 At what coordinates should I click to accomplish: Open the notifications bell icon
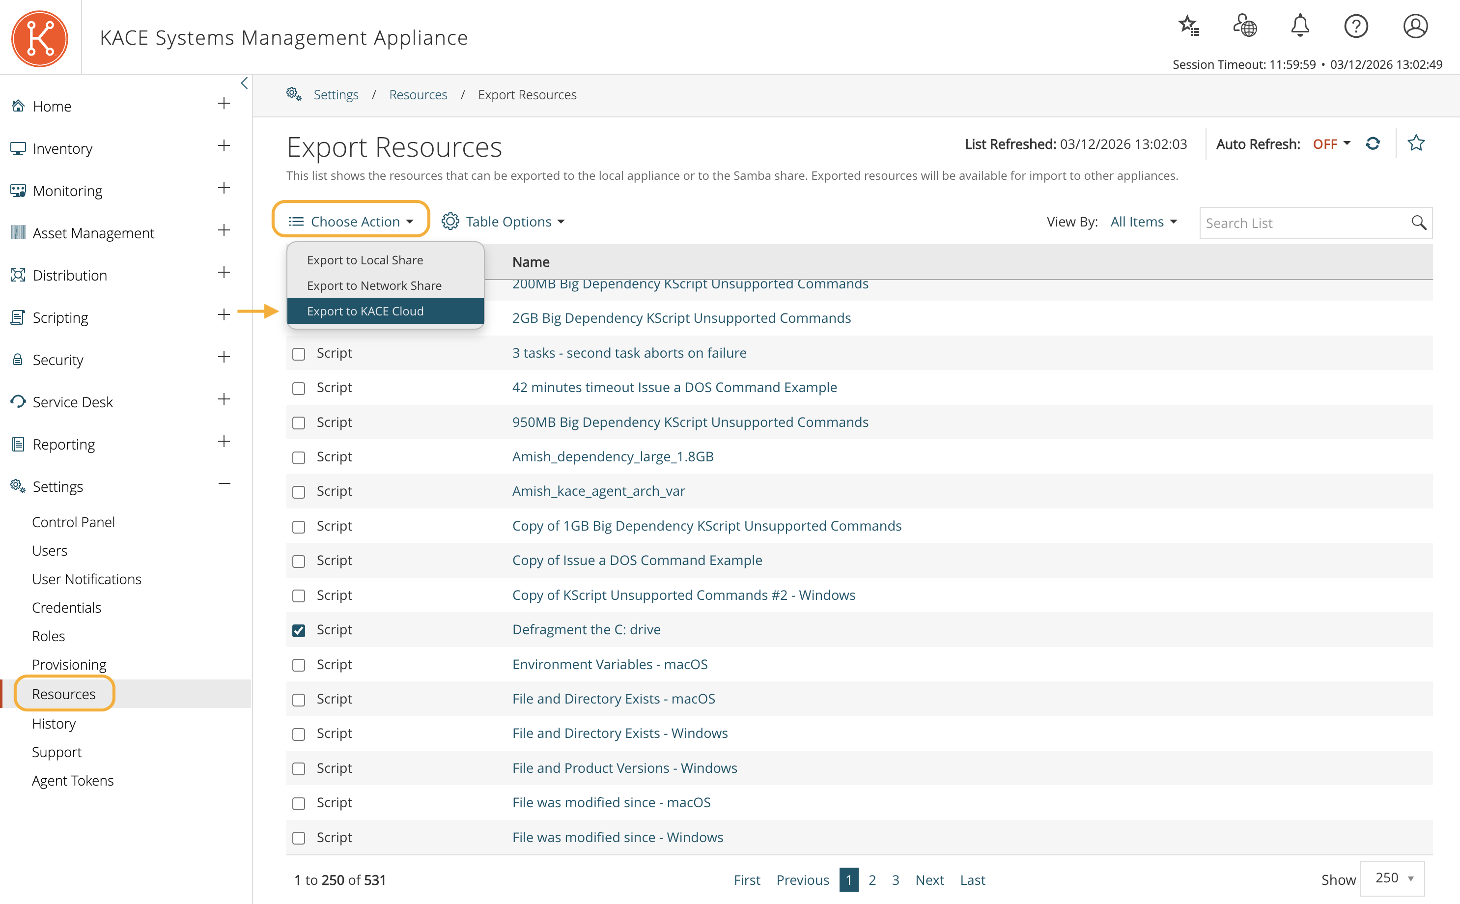click(1299, 27)
